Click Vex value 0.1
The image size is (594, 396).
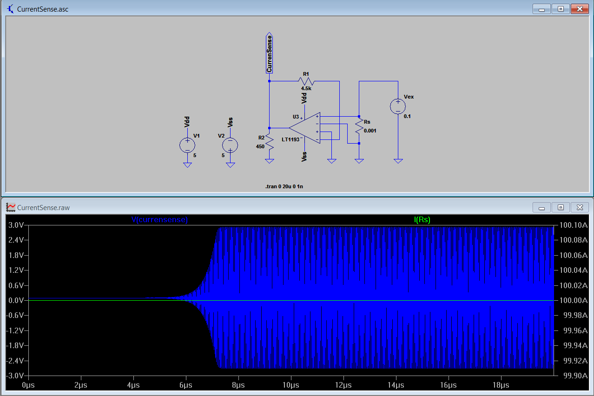[x=407, y=116]
